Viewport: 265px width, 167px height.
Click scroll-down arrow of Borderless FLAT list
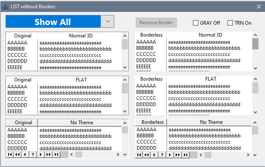point(255,111)
